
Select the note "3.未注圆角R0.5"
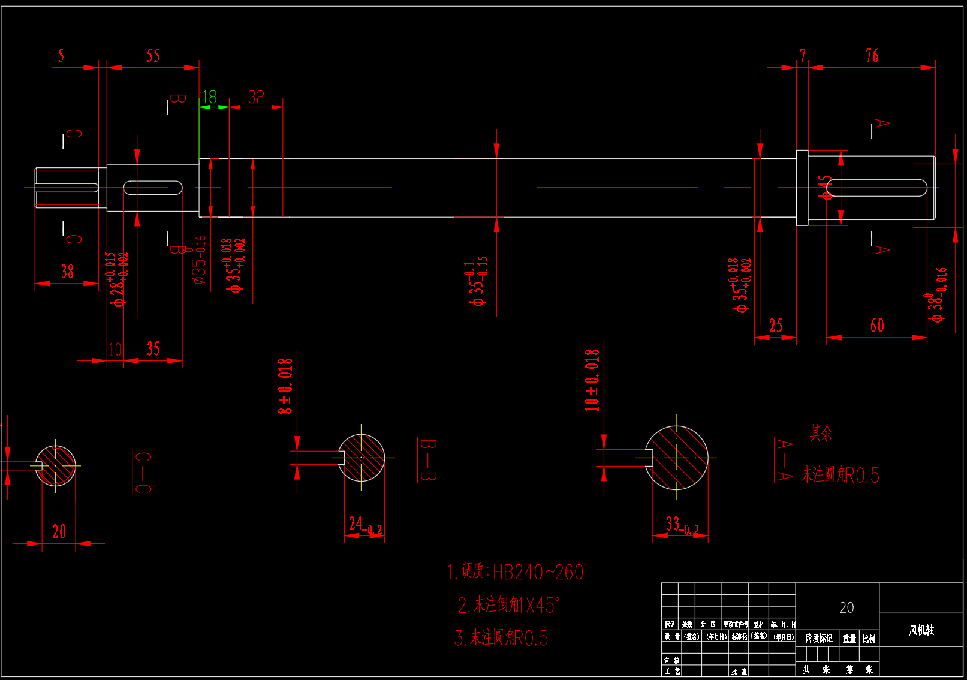(501, 637)
